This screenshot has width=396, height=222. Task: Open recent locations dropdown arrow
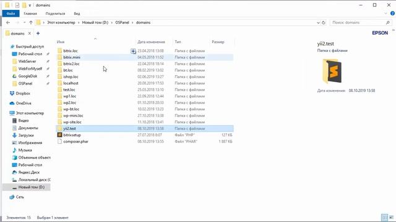pos(24,23)
